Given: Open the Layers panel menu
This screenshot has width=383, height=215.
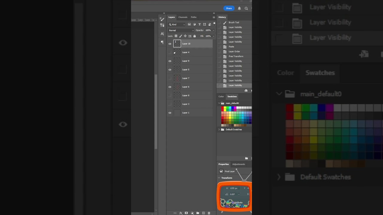Looking at the screenshot, I should tap(214, 17).
